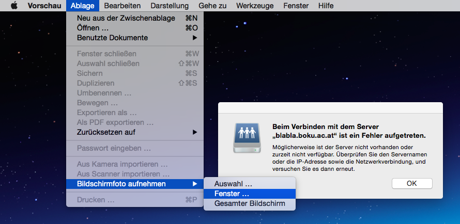Screen dimensions: 460x224
Task: Click Umbenennen … menu entry
Action: [x=135, y=93]
